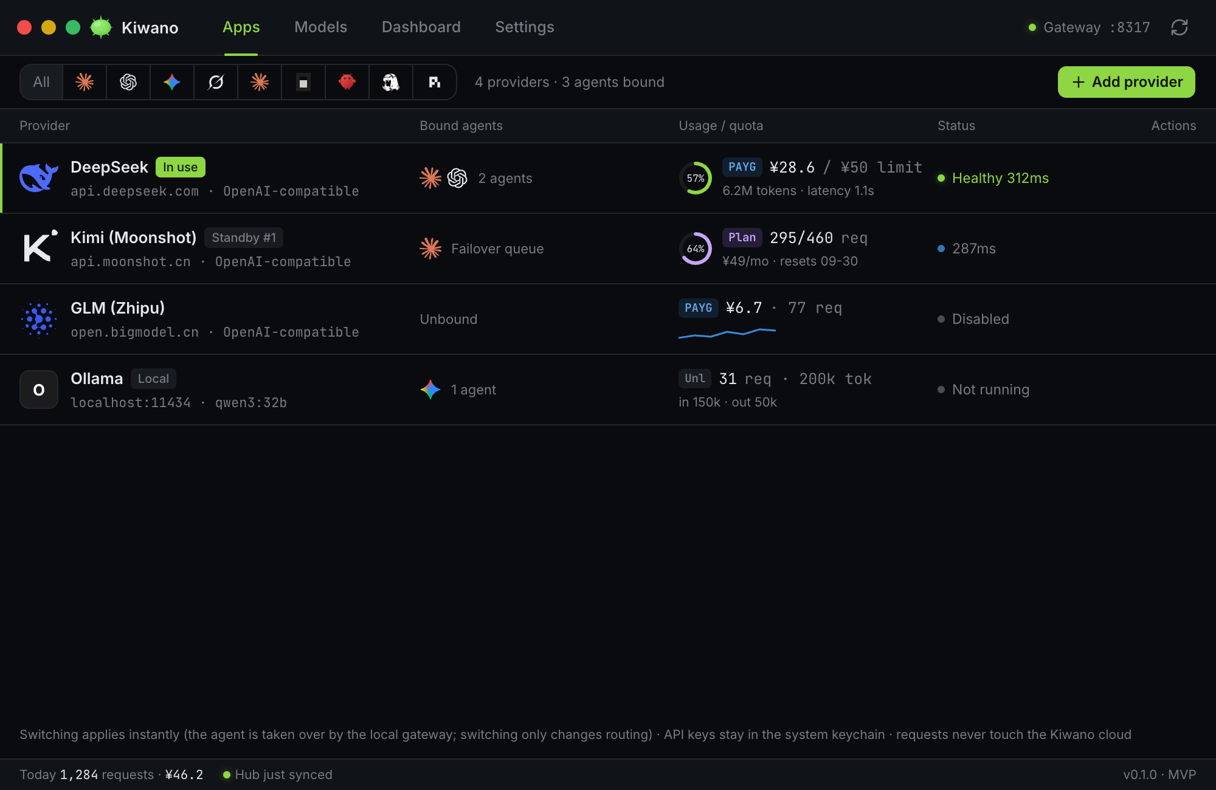Click the 287ms status for Kimi
The width and height of the screenshot is (1216, 790).
967,249
